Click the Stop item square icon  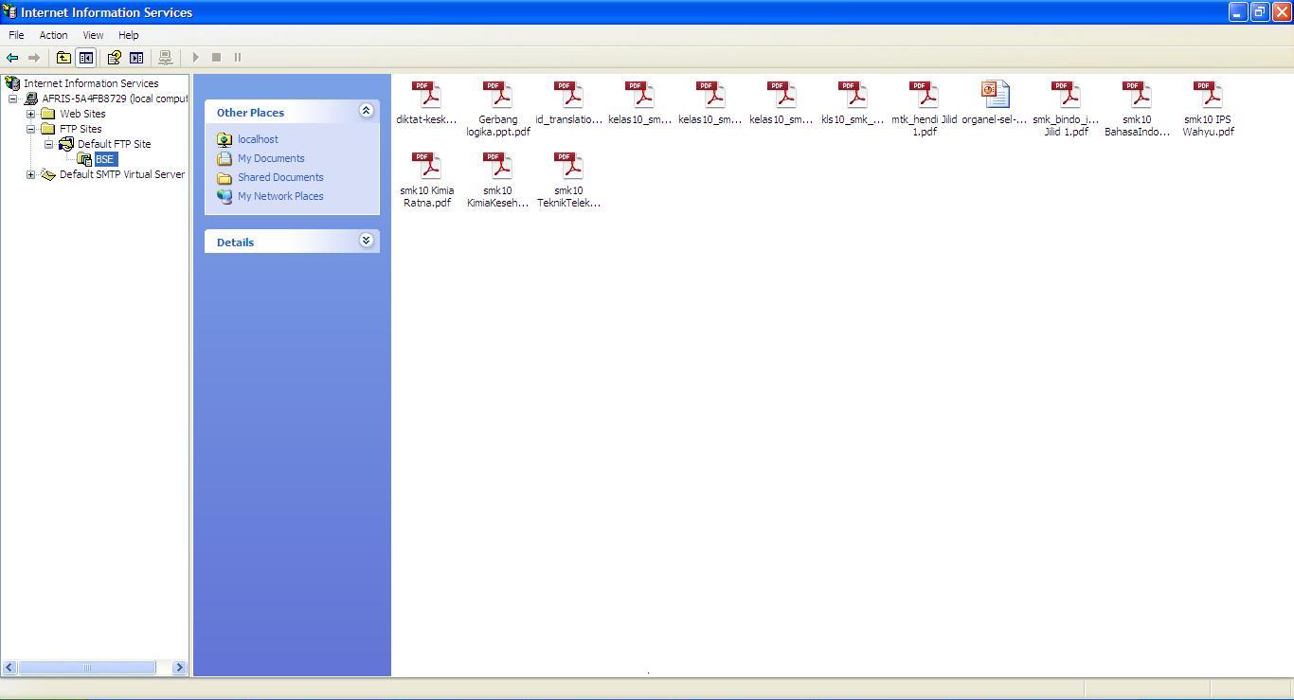(x=216, y=58)
